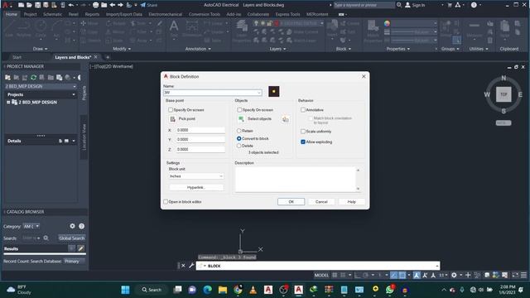The height and width of the screenshot is (298, 530).
Task: Open File Explorer from the taskbar
Action: point(223,290)
